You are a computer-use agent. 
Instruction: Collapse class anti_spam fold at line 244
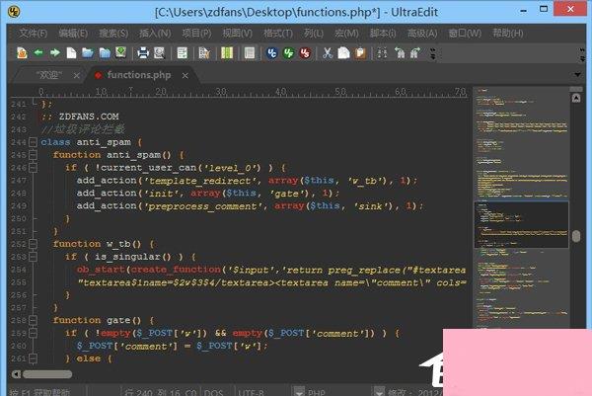34,142
